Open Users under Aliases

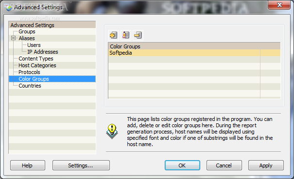34,45
